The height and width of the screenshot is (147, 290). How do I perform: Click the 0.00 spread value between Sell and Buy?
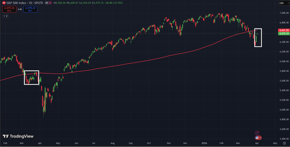tap(20, 9)
